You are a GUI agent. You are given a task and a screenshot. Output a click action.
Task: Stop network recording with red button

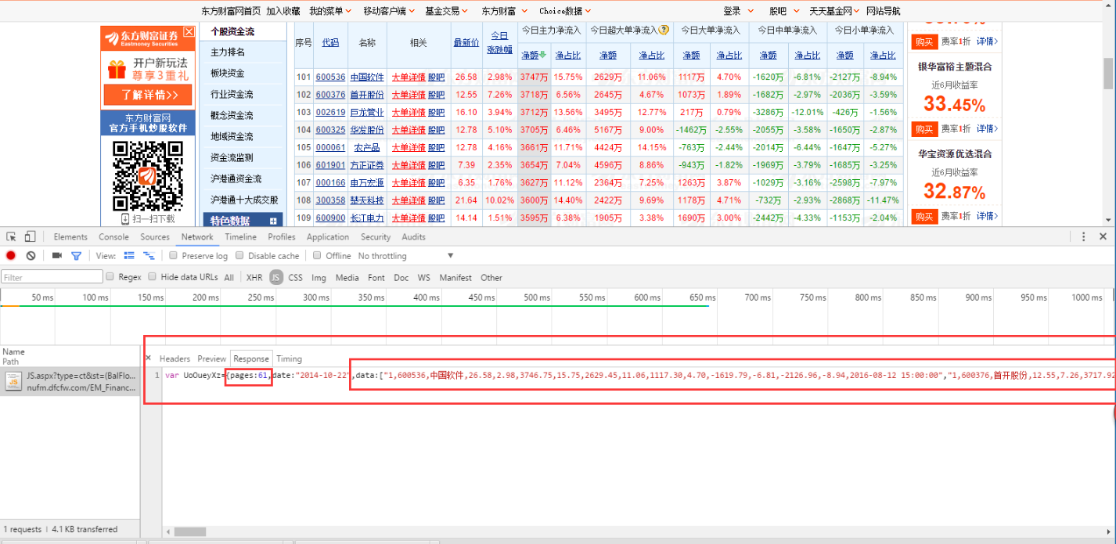pyautogui.click(x=11, y=256)
